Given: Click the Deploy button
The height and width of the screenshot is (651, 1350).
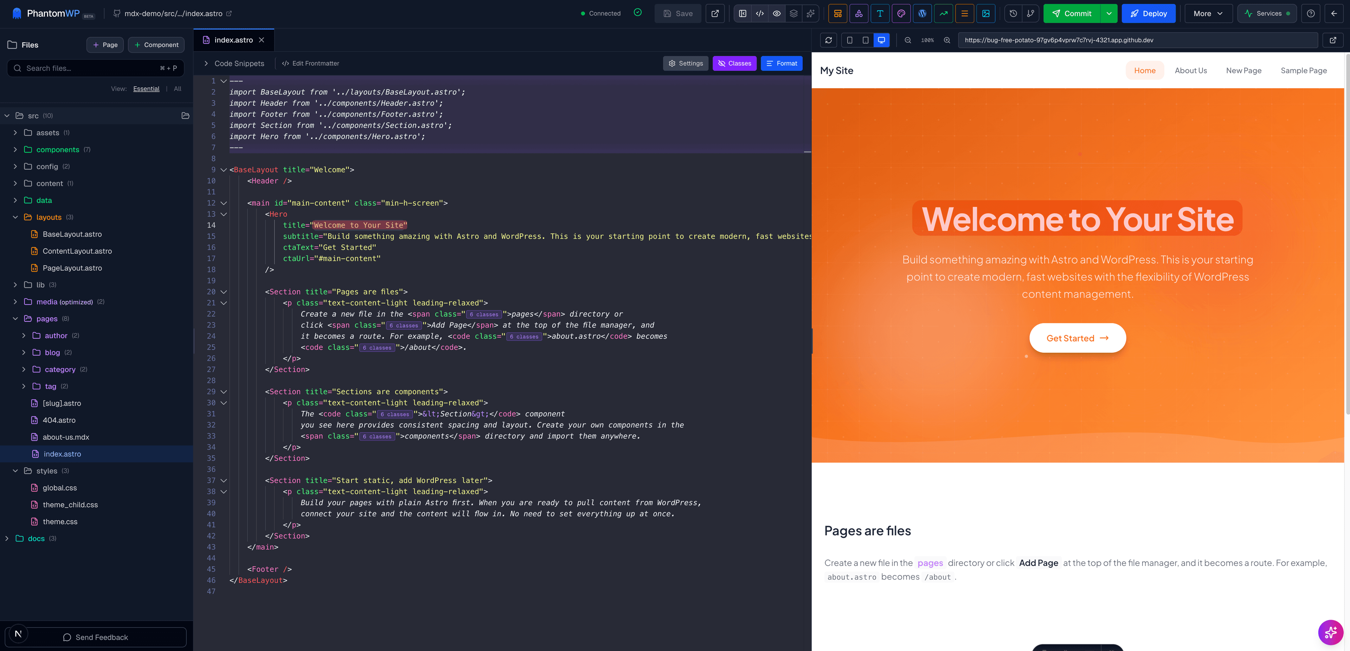Looking at the screenshot, I should click(1148, 14).
